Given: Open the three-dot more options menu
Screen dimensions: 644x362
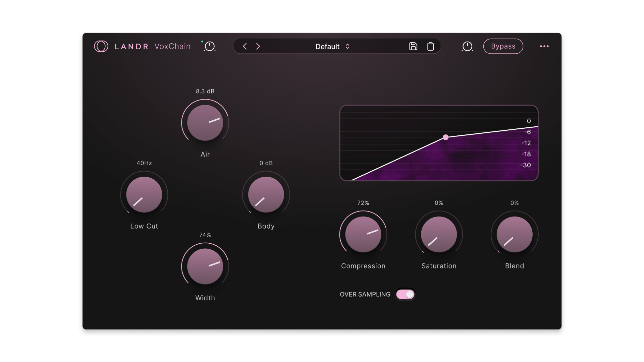Looking at the screenshot, I should [544, 46].
